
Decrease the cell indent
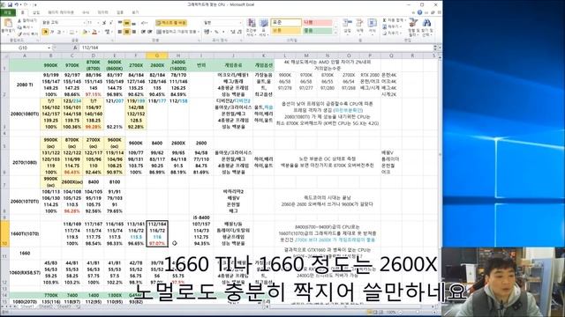click(143, 32)
